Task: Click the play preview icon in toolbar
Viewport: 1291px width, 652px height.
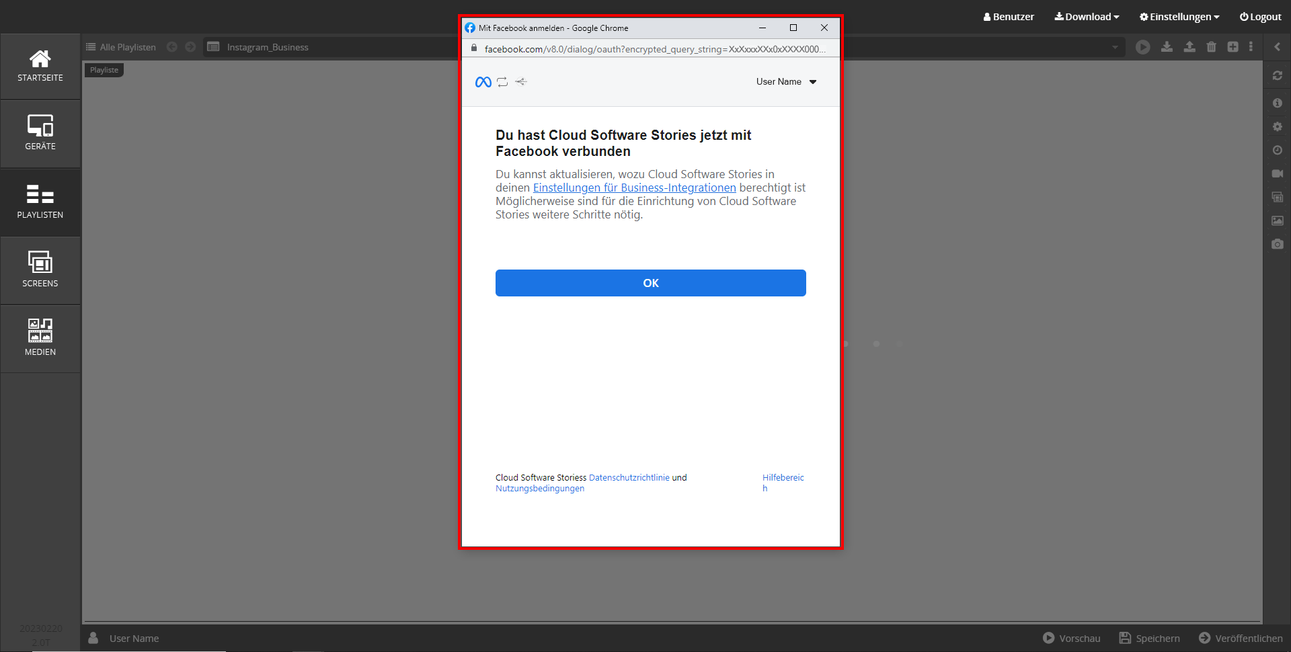Action: [x=1142, y=47]
